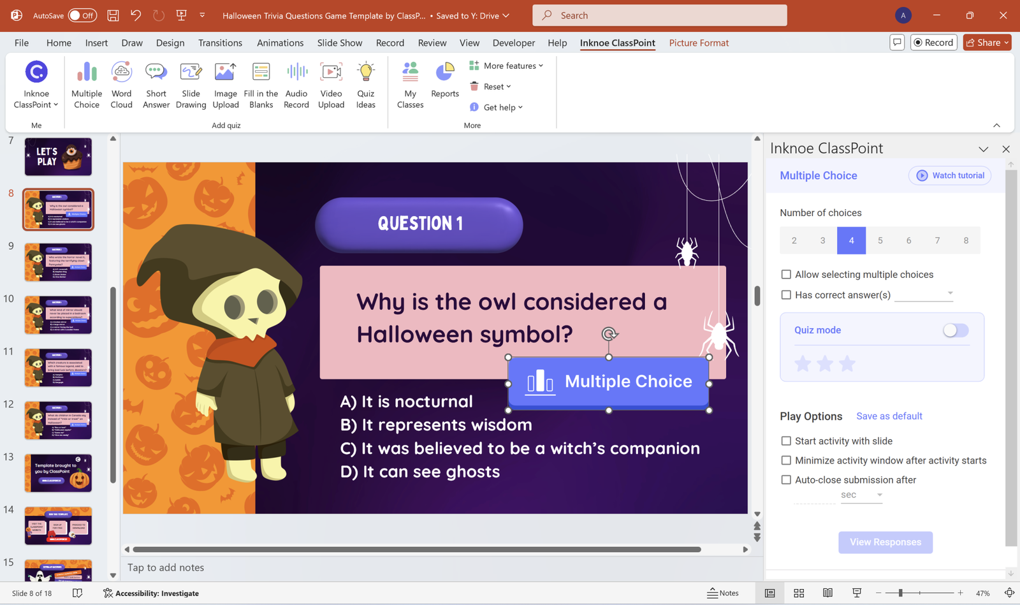View ClassPoint Reports
This screenshot has width=1020, height=605.
pyautogui.click(x=444, y=79)
